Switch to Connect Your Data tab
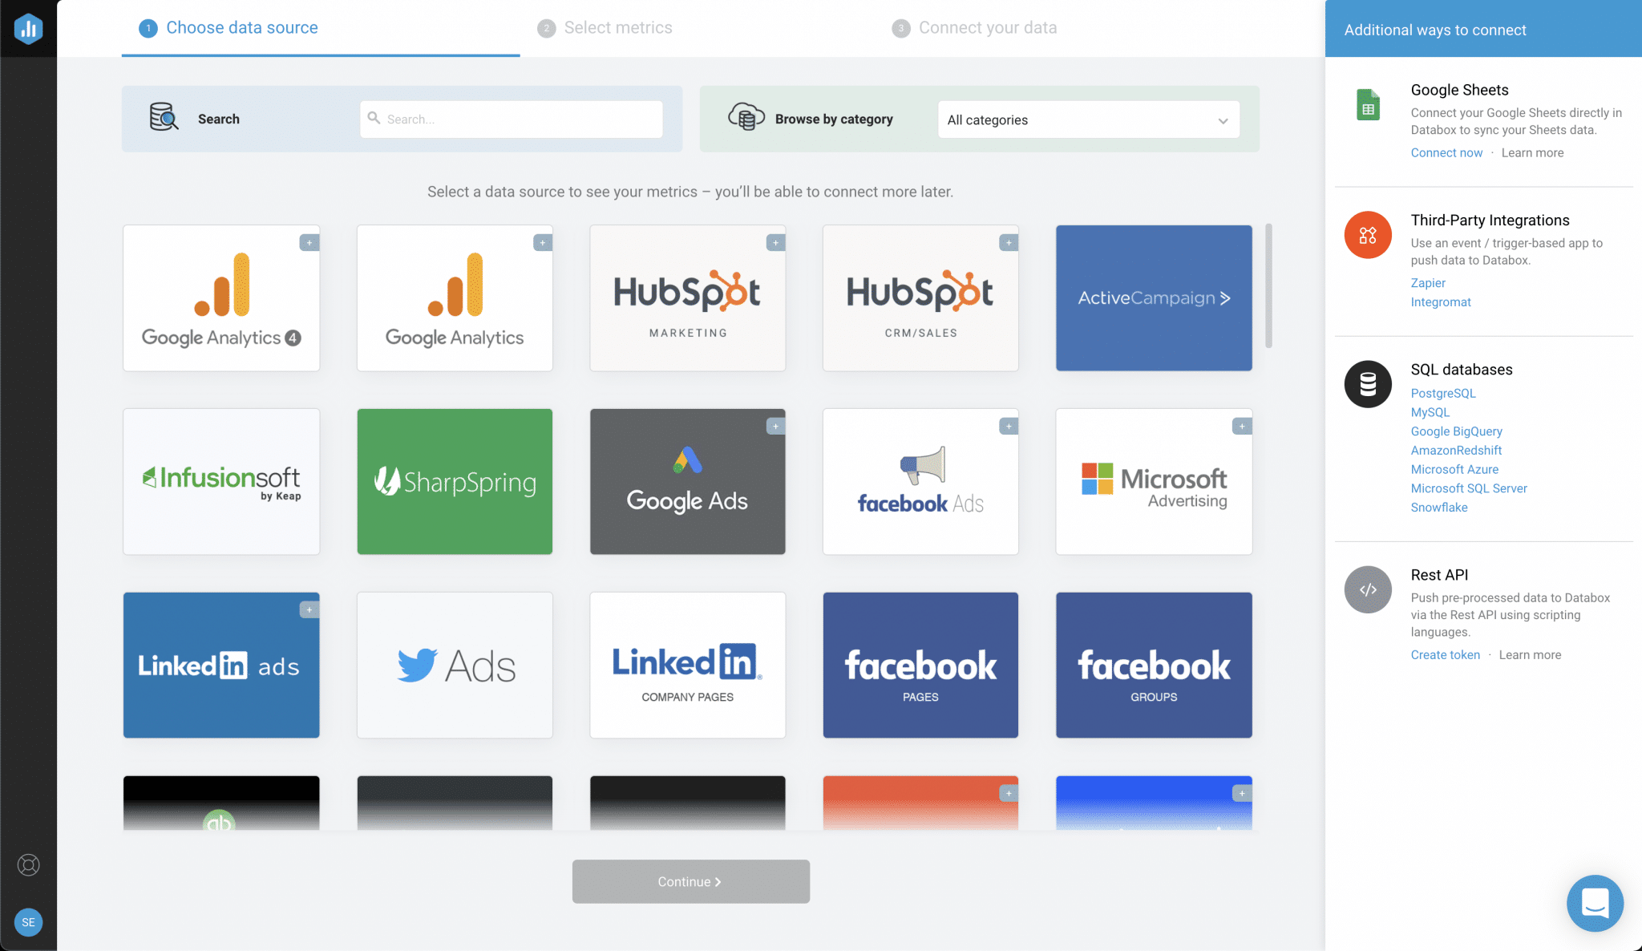Viewport: 1642px width, 951px height. [987, 27]
